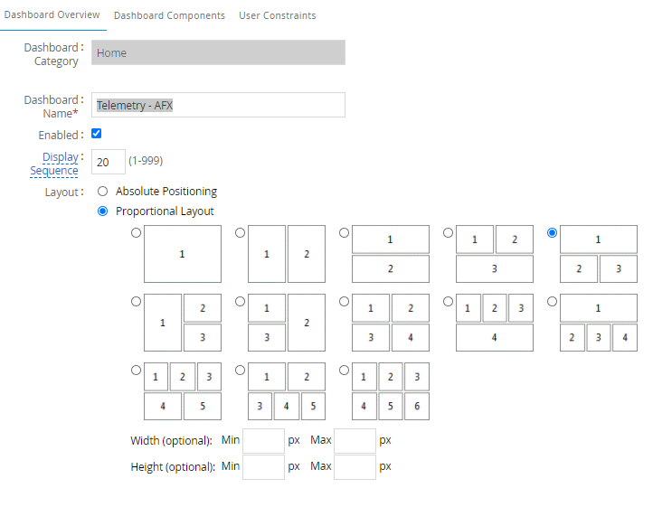This screenshot has height=507, width=672.
Task: Click the Dashboard Name text field
Action: [218, 105]
